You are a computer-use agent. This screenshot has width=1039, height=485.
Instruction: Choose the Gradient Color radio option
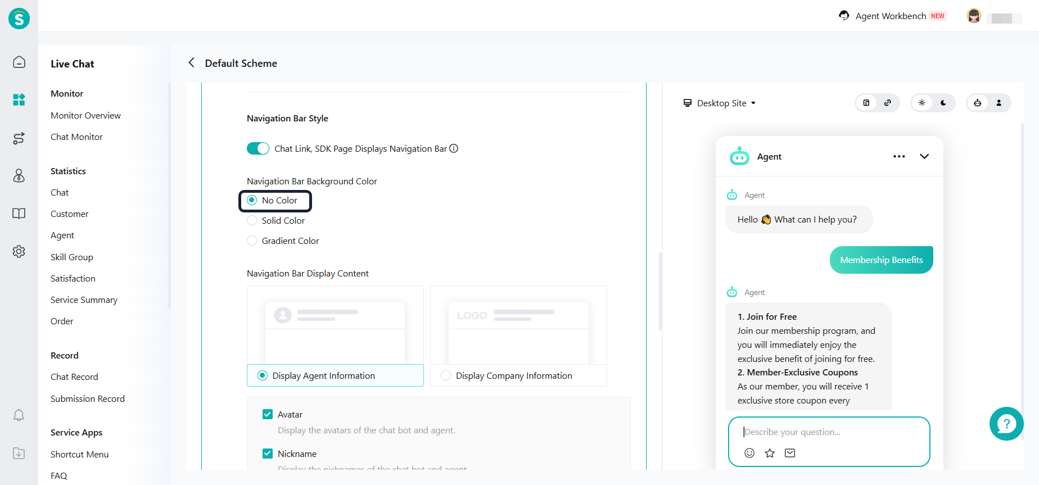pyautogui.click(x=252, y=241)
